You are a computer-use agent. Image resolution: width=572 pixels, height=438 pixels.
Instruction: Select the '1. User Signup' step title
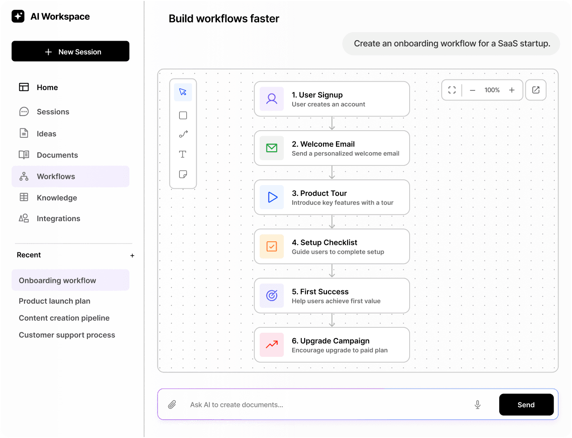pyautogui.click(x=317, y=95)
